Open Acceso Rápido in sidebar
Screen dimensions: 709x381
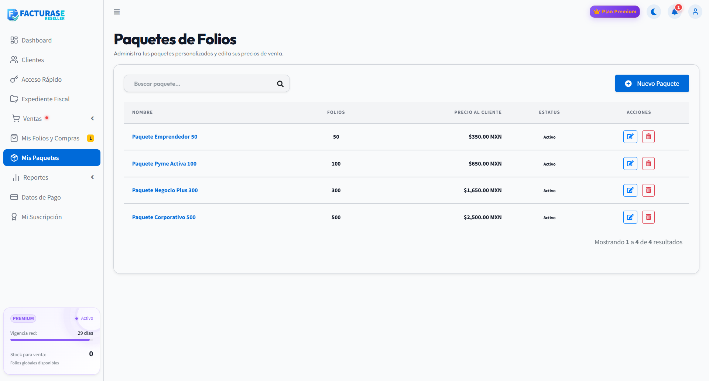(x=52, y=79)
